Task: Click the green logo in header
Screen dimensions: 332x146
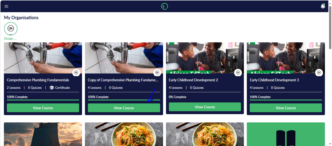Action: coord(164,6)
